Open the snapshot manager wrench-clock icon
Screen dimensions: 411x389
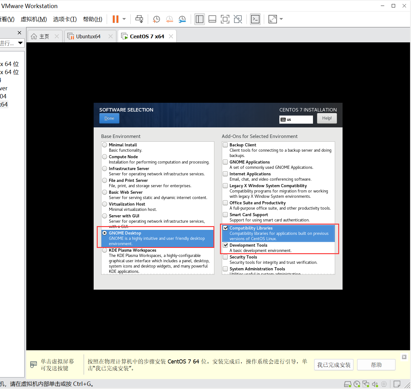click(182, 19)
